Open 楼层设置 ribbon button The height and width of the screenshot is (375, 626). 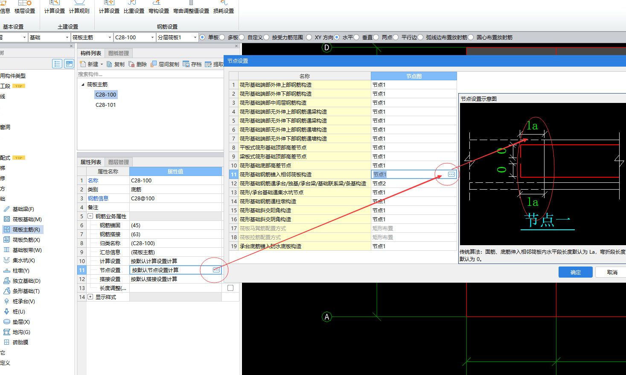pos(25,7)
